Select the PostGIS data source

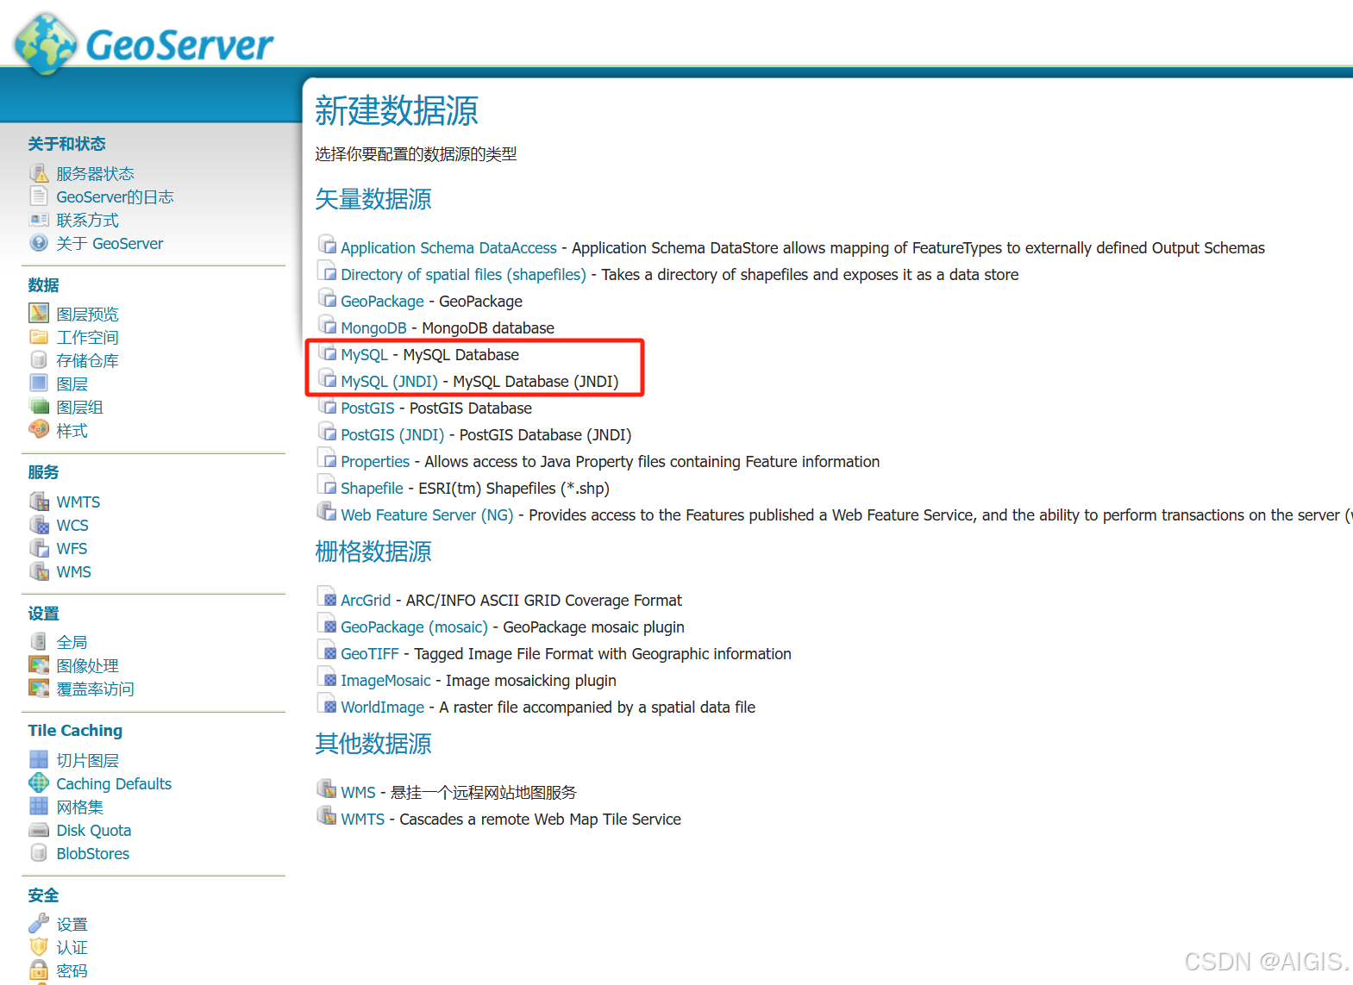click(367, 408)
